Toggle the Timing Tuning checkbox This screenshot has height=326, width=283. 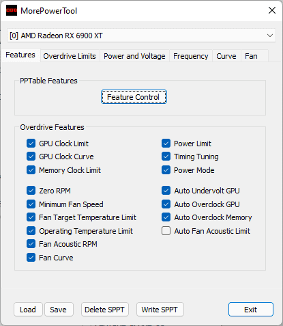pyautogui.click(x=166, y=157)
